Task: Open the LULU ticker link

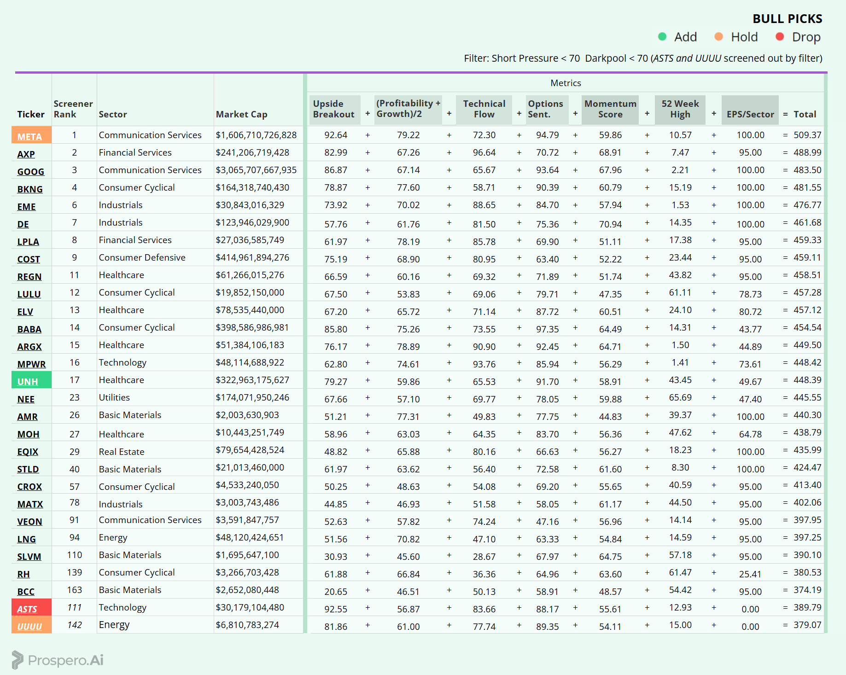Action: coord(29,294)
